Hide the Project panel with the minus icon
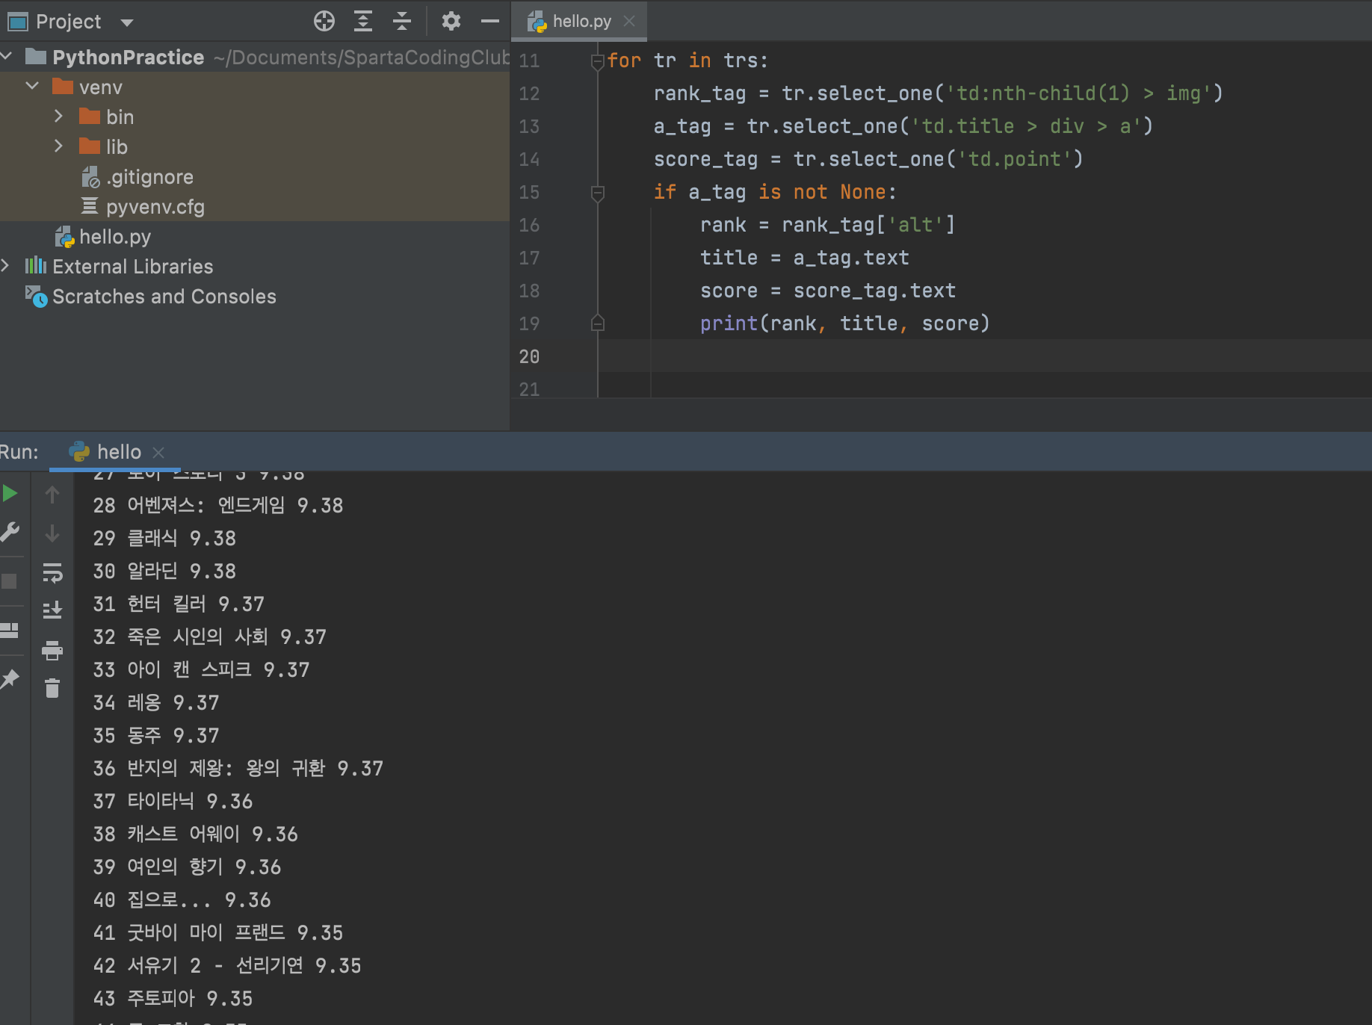 tap(490, 21)
